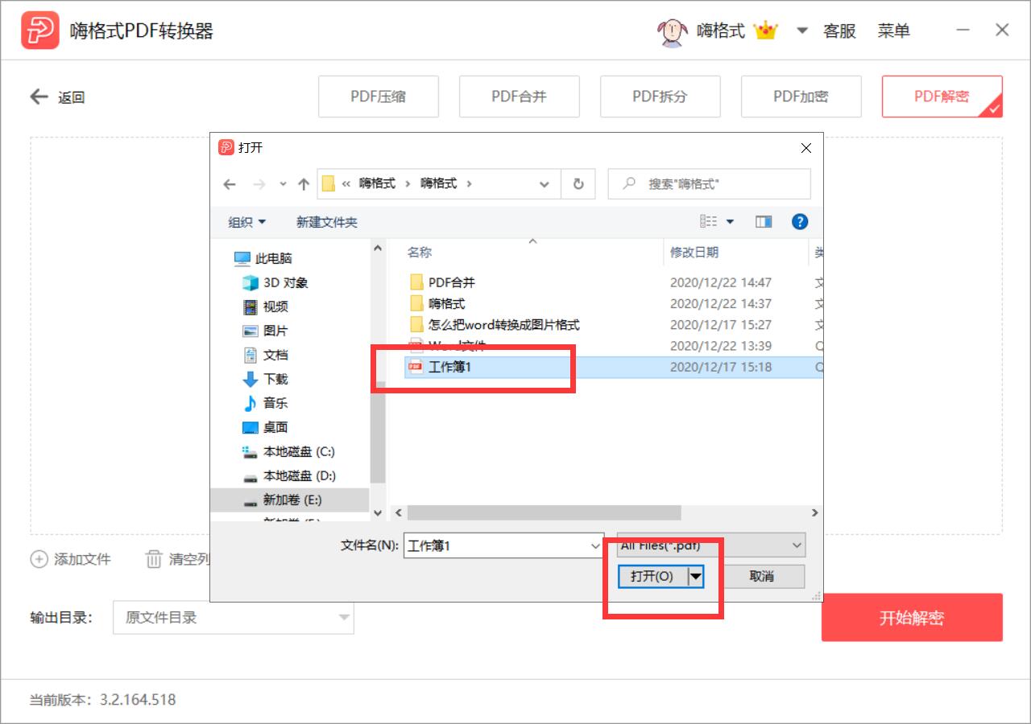Click 2020/12/22 14:47 date cell
The image size is (1031, 724).
721,282
